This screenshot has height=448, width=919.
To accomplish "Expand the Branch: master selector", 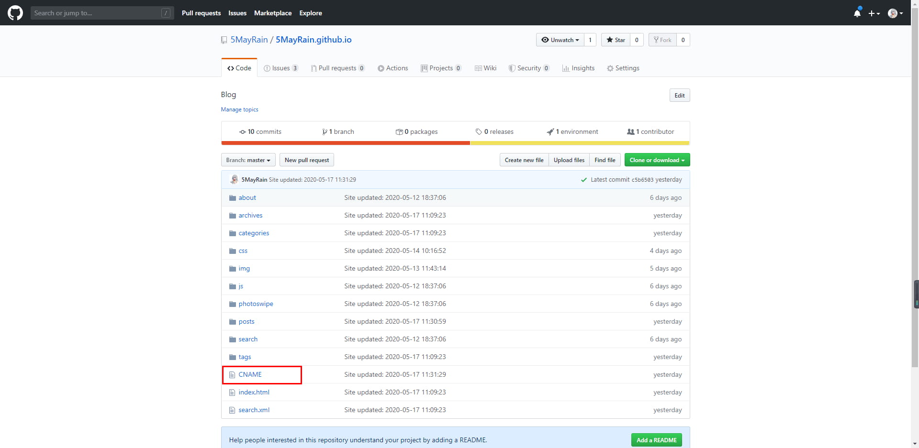I will pyautogui.click(x=248, y=160).
